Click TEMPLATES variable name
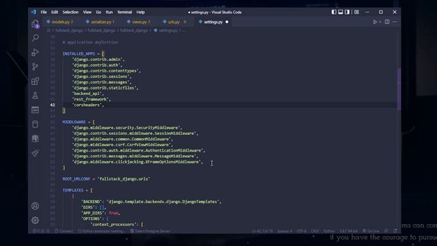 [73, 190]
